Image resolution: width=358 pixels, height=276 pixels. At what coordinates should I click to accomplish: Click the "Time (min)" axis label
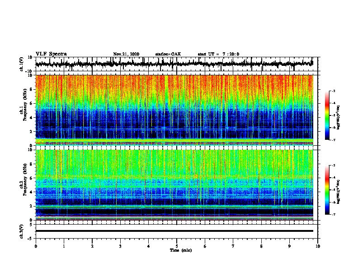tap(181, 250)
